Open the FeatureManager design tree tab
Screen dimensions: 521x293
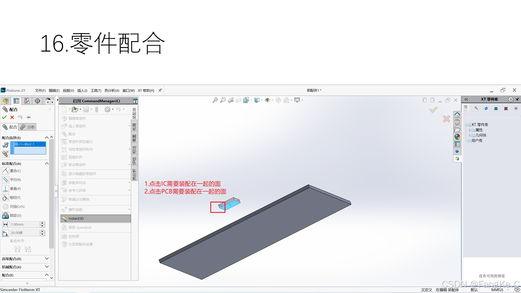pyautogui.click(x=6, y=101)
